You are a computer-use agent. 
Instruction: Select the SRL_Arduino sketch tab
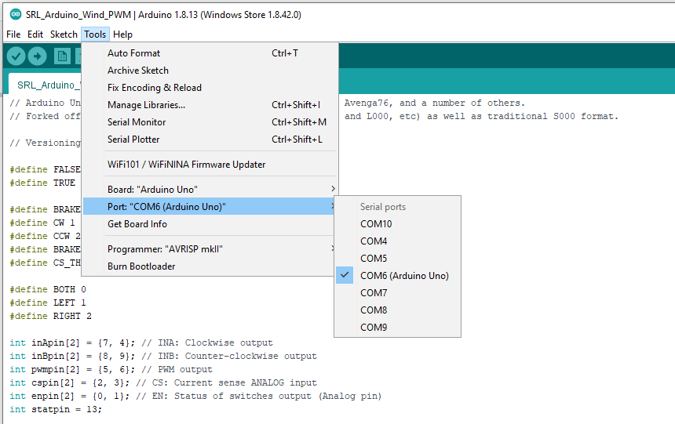coord(46,85)
